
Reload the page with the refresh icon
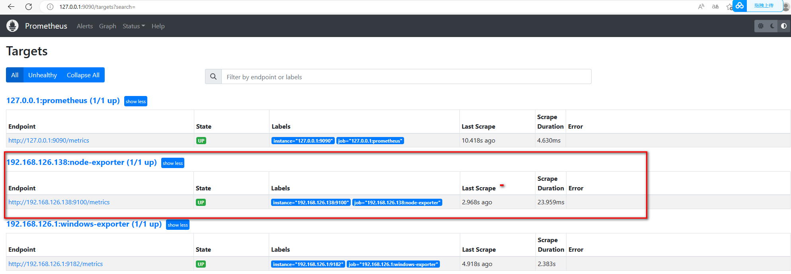pos(29,7)
